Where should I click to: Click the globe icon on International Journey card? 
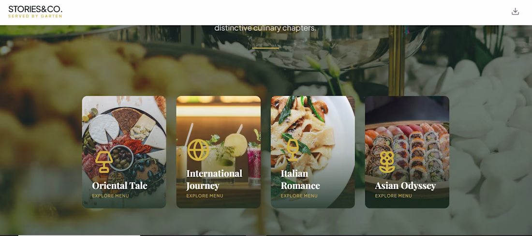click(x=198, y=149)
